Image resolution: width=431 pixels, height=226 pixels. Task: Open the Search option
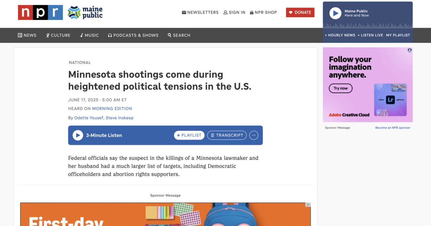[179, 35]
